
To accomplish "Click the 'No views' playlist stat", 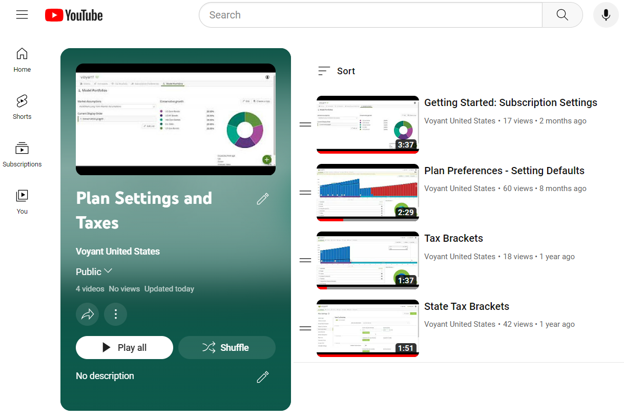I will click(124, 289).
